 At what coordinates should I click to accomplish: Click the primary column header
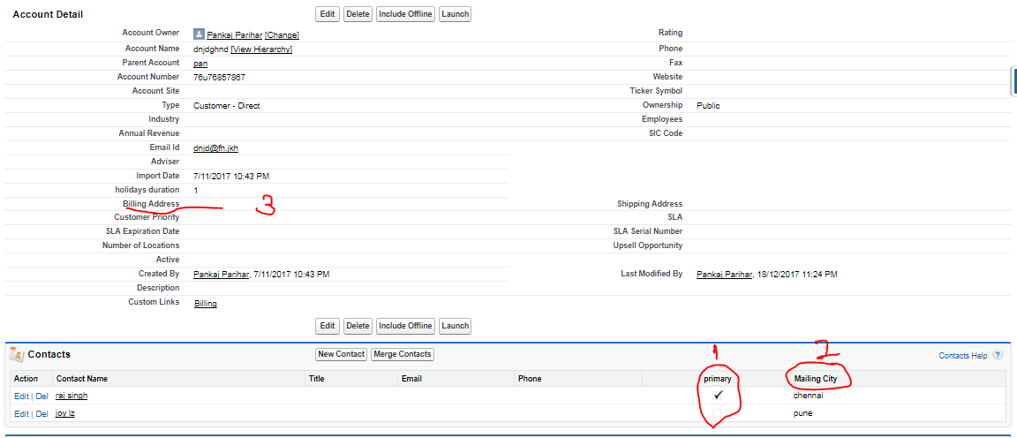[718, 379]
